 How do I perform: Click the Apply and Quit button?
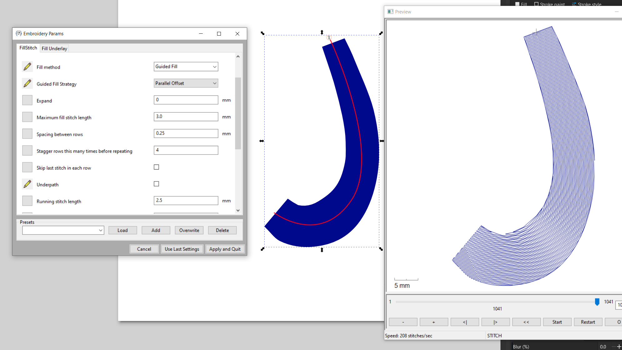[x=225, y=249]
